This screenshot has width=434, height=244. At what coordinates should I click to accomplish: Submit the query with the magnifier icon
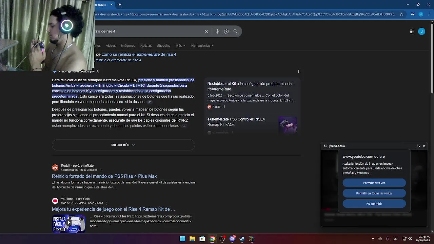[x=235, y=31]
